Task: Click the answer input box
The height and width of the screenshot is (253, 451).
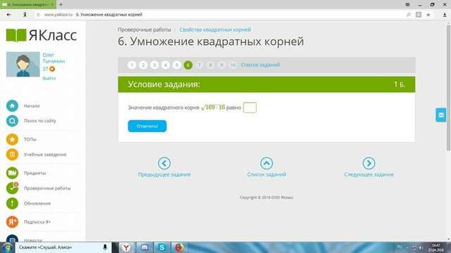Action: [x=249, y=108]
